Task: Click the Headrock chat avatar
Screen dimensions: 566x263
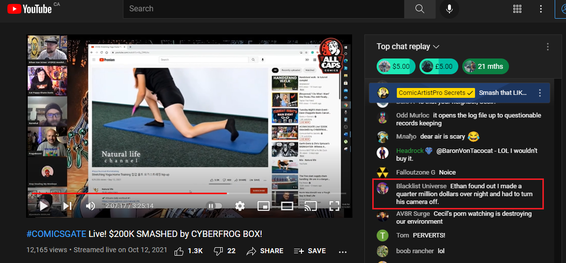Action: [x=383, y=153]
